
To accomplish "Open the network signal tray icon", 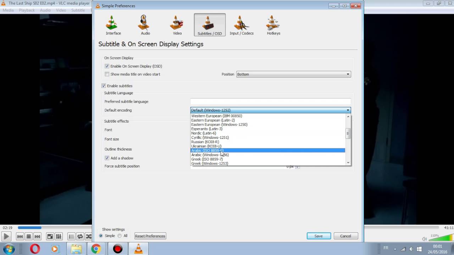I will click(x=403, y=249).
